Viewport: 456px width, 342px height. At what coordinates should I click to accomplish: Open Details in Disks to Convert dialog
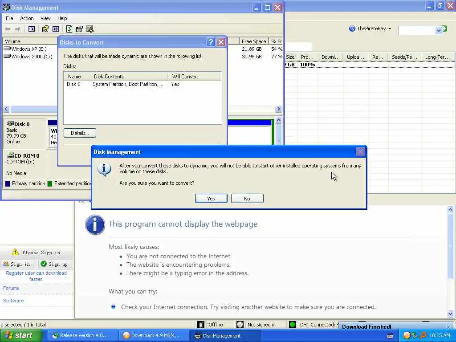(x=80, y=133)
